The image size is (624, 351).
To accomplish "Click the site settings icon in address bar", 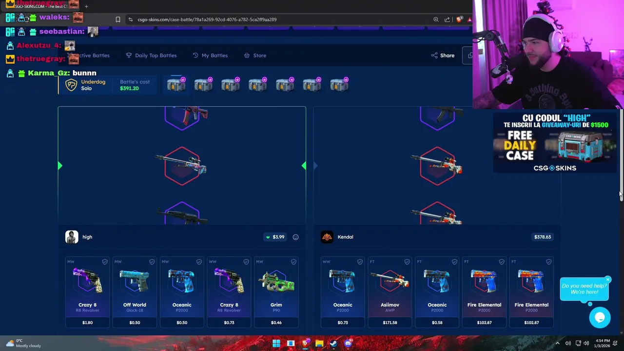I will pyautogui.click(x=130, y=19).
